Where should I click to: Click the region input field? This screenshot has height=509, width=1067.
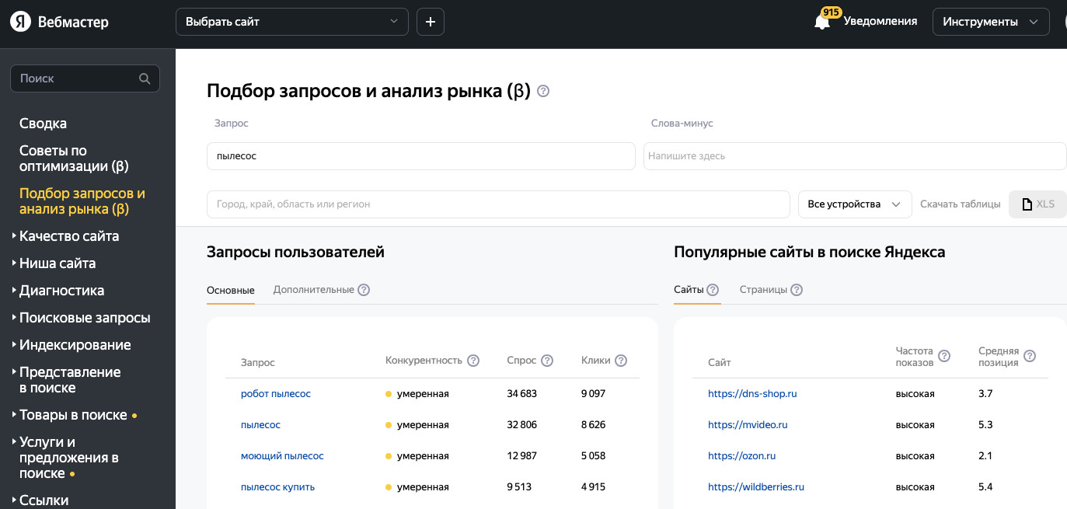click(497, 204)
